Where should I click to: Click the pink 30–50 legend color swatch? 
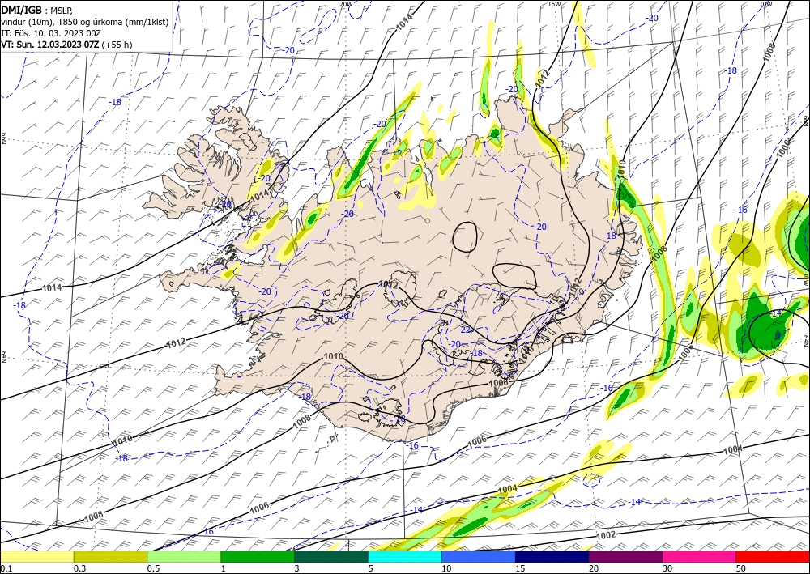coord(700,556)
